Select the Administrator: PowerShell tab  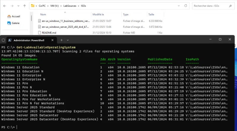pos(30,40)
